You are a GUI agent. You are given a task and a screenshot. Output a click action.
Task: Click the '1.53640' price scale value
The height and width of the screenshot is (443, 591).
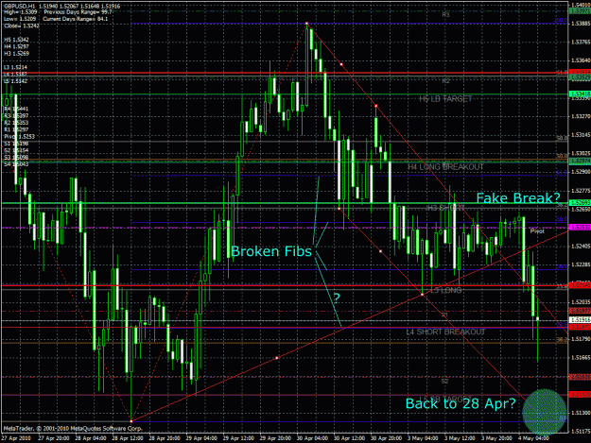(581, 60)
